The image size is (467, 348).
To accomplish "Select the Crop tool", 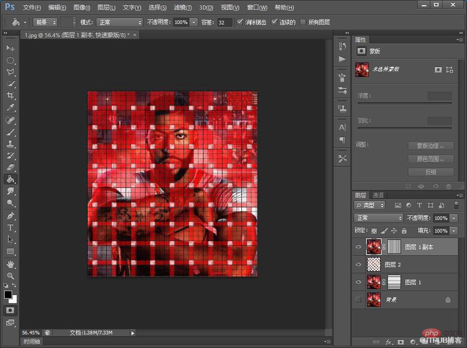I will (x=10, y=96).
